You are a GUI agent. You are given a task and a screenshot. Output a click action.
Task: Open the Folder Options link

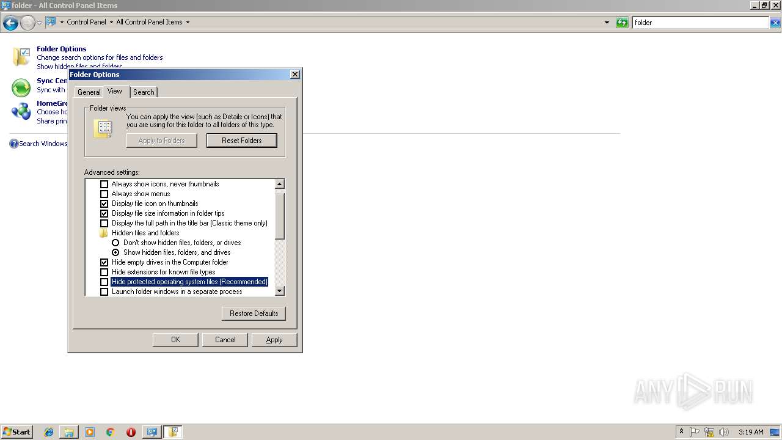pyautogui.click(x=62, y=49)
